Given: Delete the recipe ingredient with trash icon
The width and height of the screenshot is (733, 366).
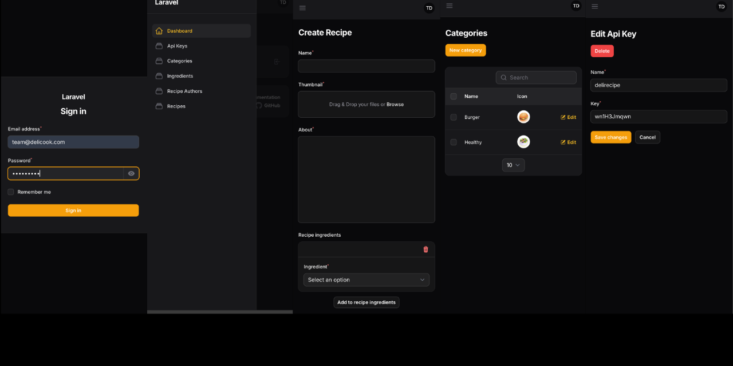Looking at the screenshot, I should pos(425,249).
